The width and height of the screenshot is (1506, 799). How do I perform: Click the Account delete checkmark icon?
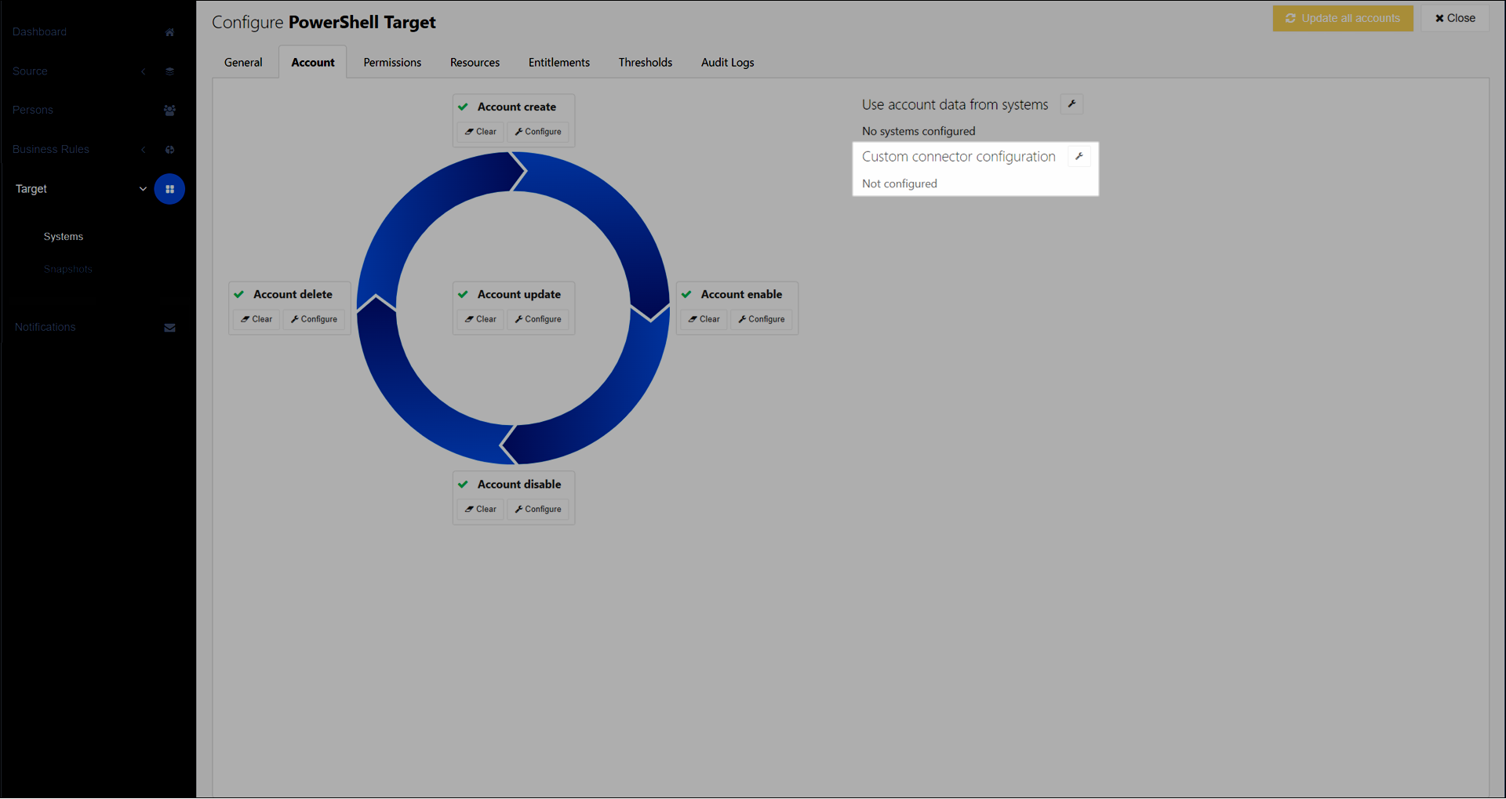[x=238, y=294]
